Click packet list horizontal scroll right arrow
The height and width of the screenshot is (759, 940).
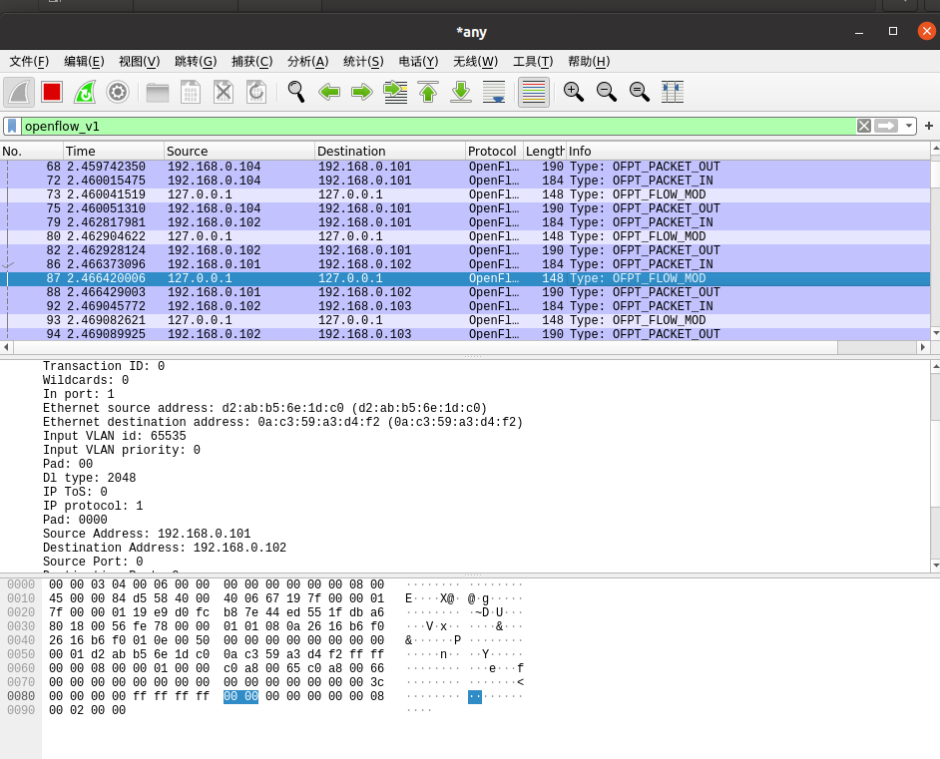pos(923,347)
